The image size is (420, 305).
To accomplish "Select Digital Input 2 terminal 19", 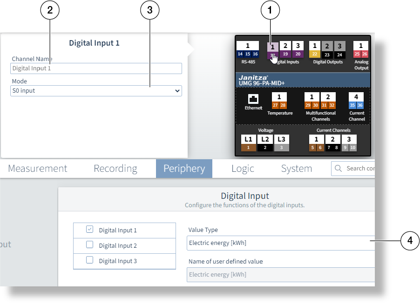I will coord(285,50).
